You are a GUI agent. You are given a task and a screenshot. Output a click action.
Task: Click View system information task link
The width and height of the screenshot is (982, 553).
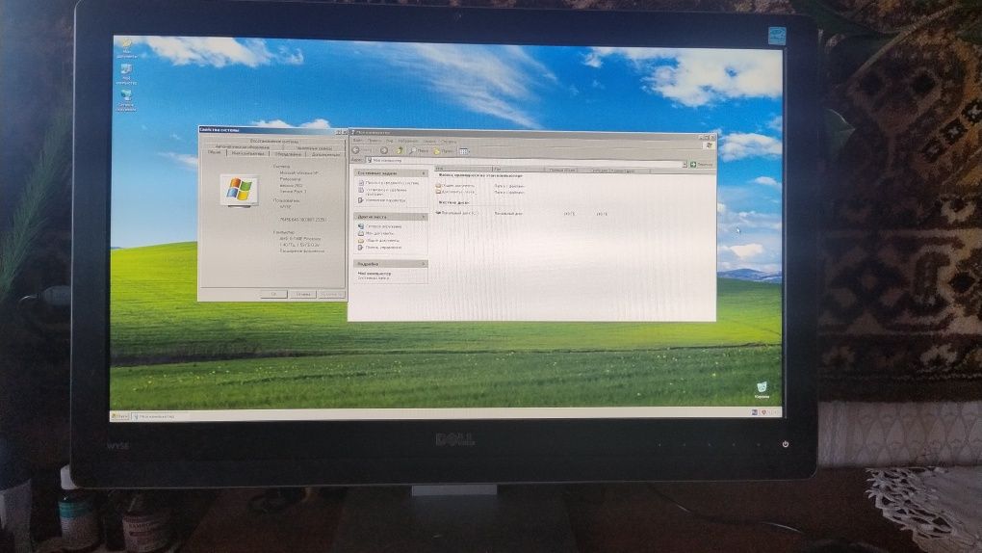[x=389, y=182]
